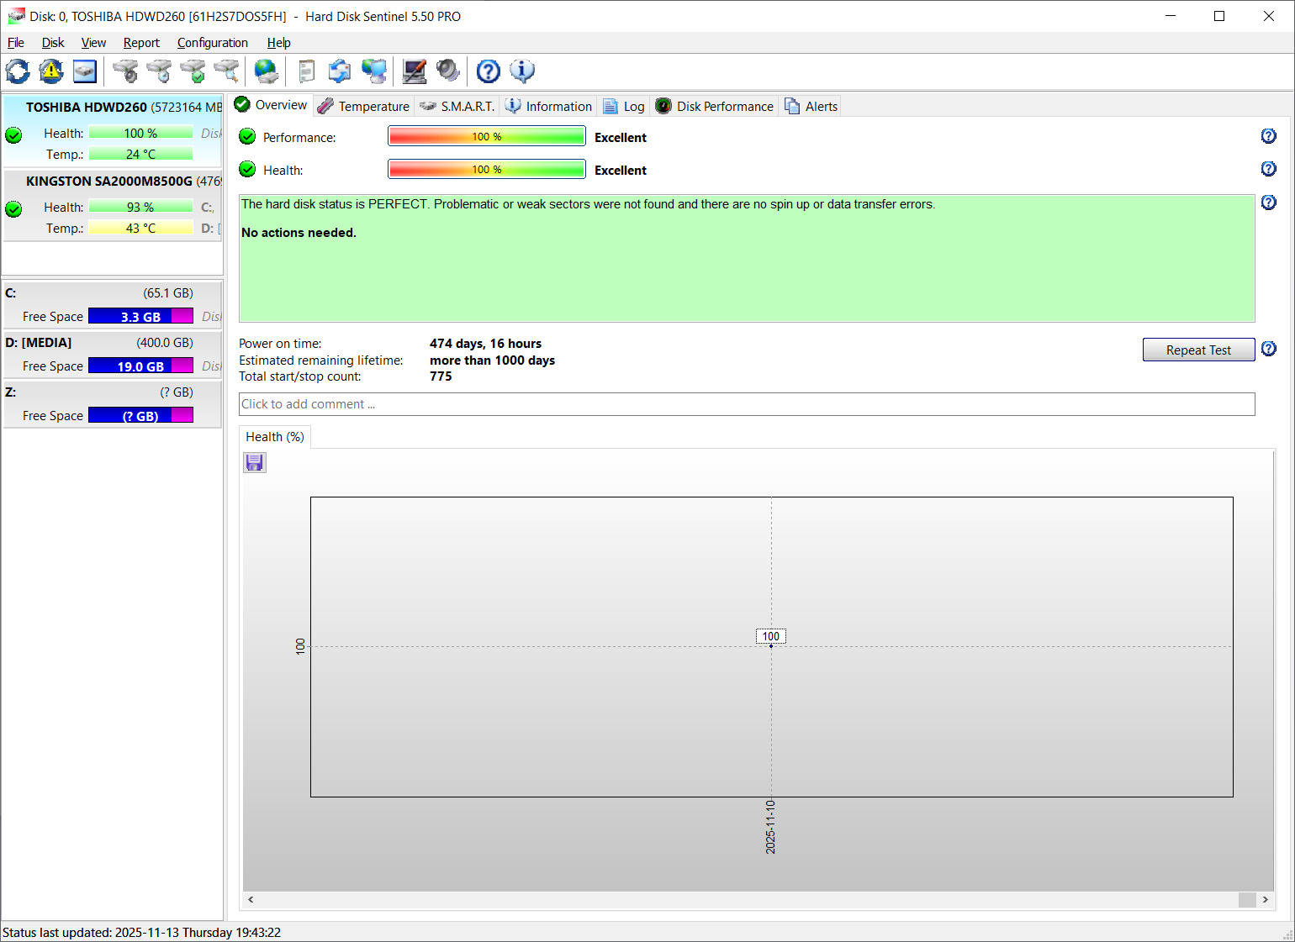Switch to the Alerts tab
This screenshot has width=1295, height=942.
click(x=811, y=106)
